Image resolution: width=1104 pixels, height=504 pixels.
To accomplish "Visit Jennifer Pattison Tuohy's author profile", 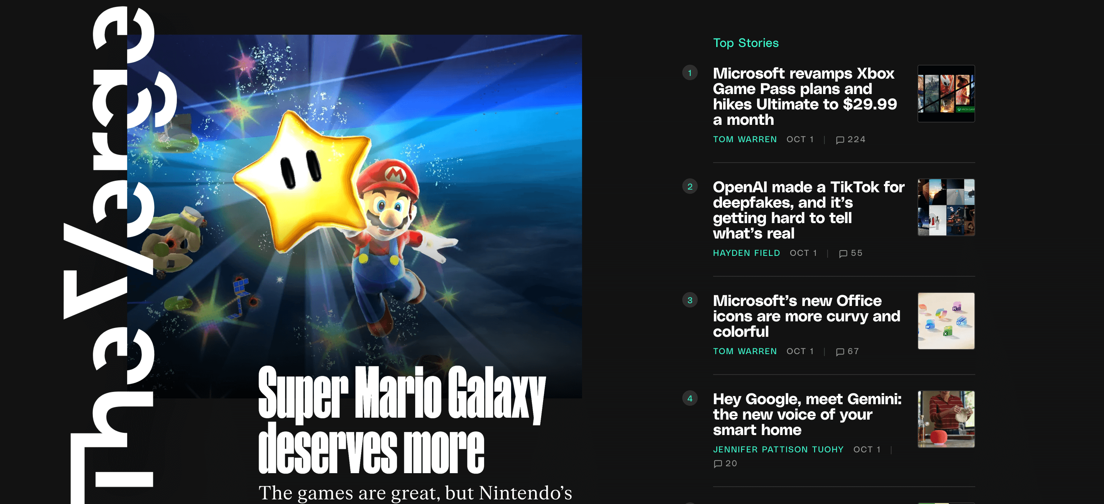I will [x=778, y=450].
